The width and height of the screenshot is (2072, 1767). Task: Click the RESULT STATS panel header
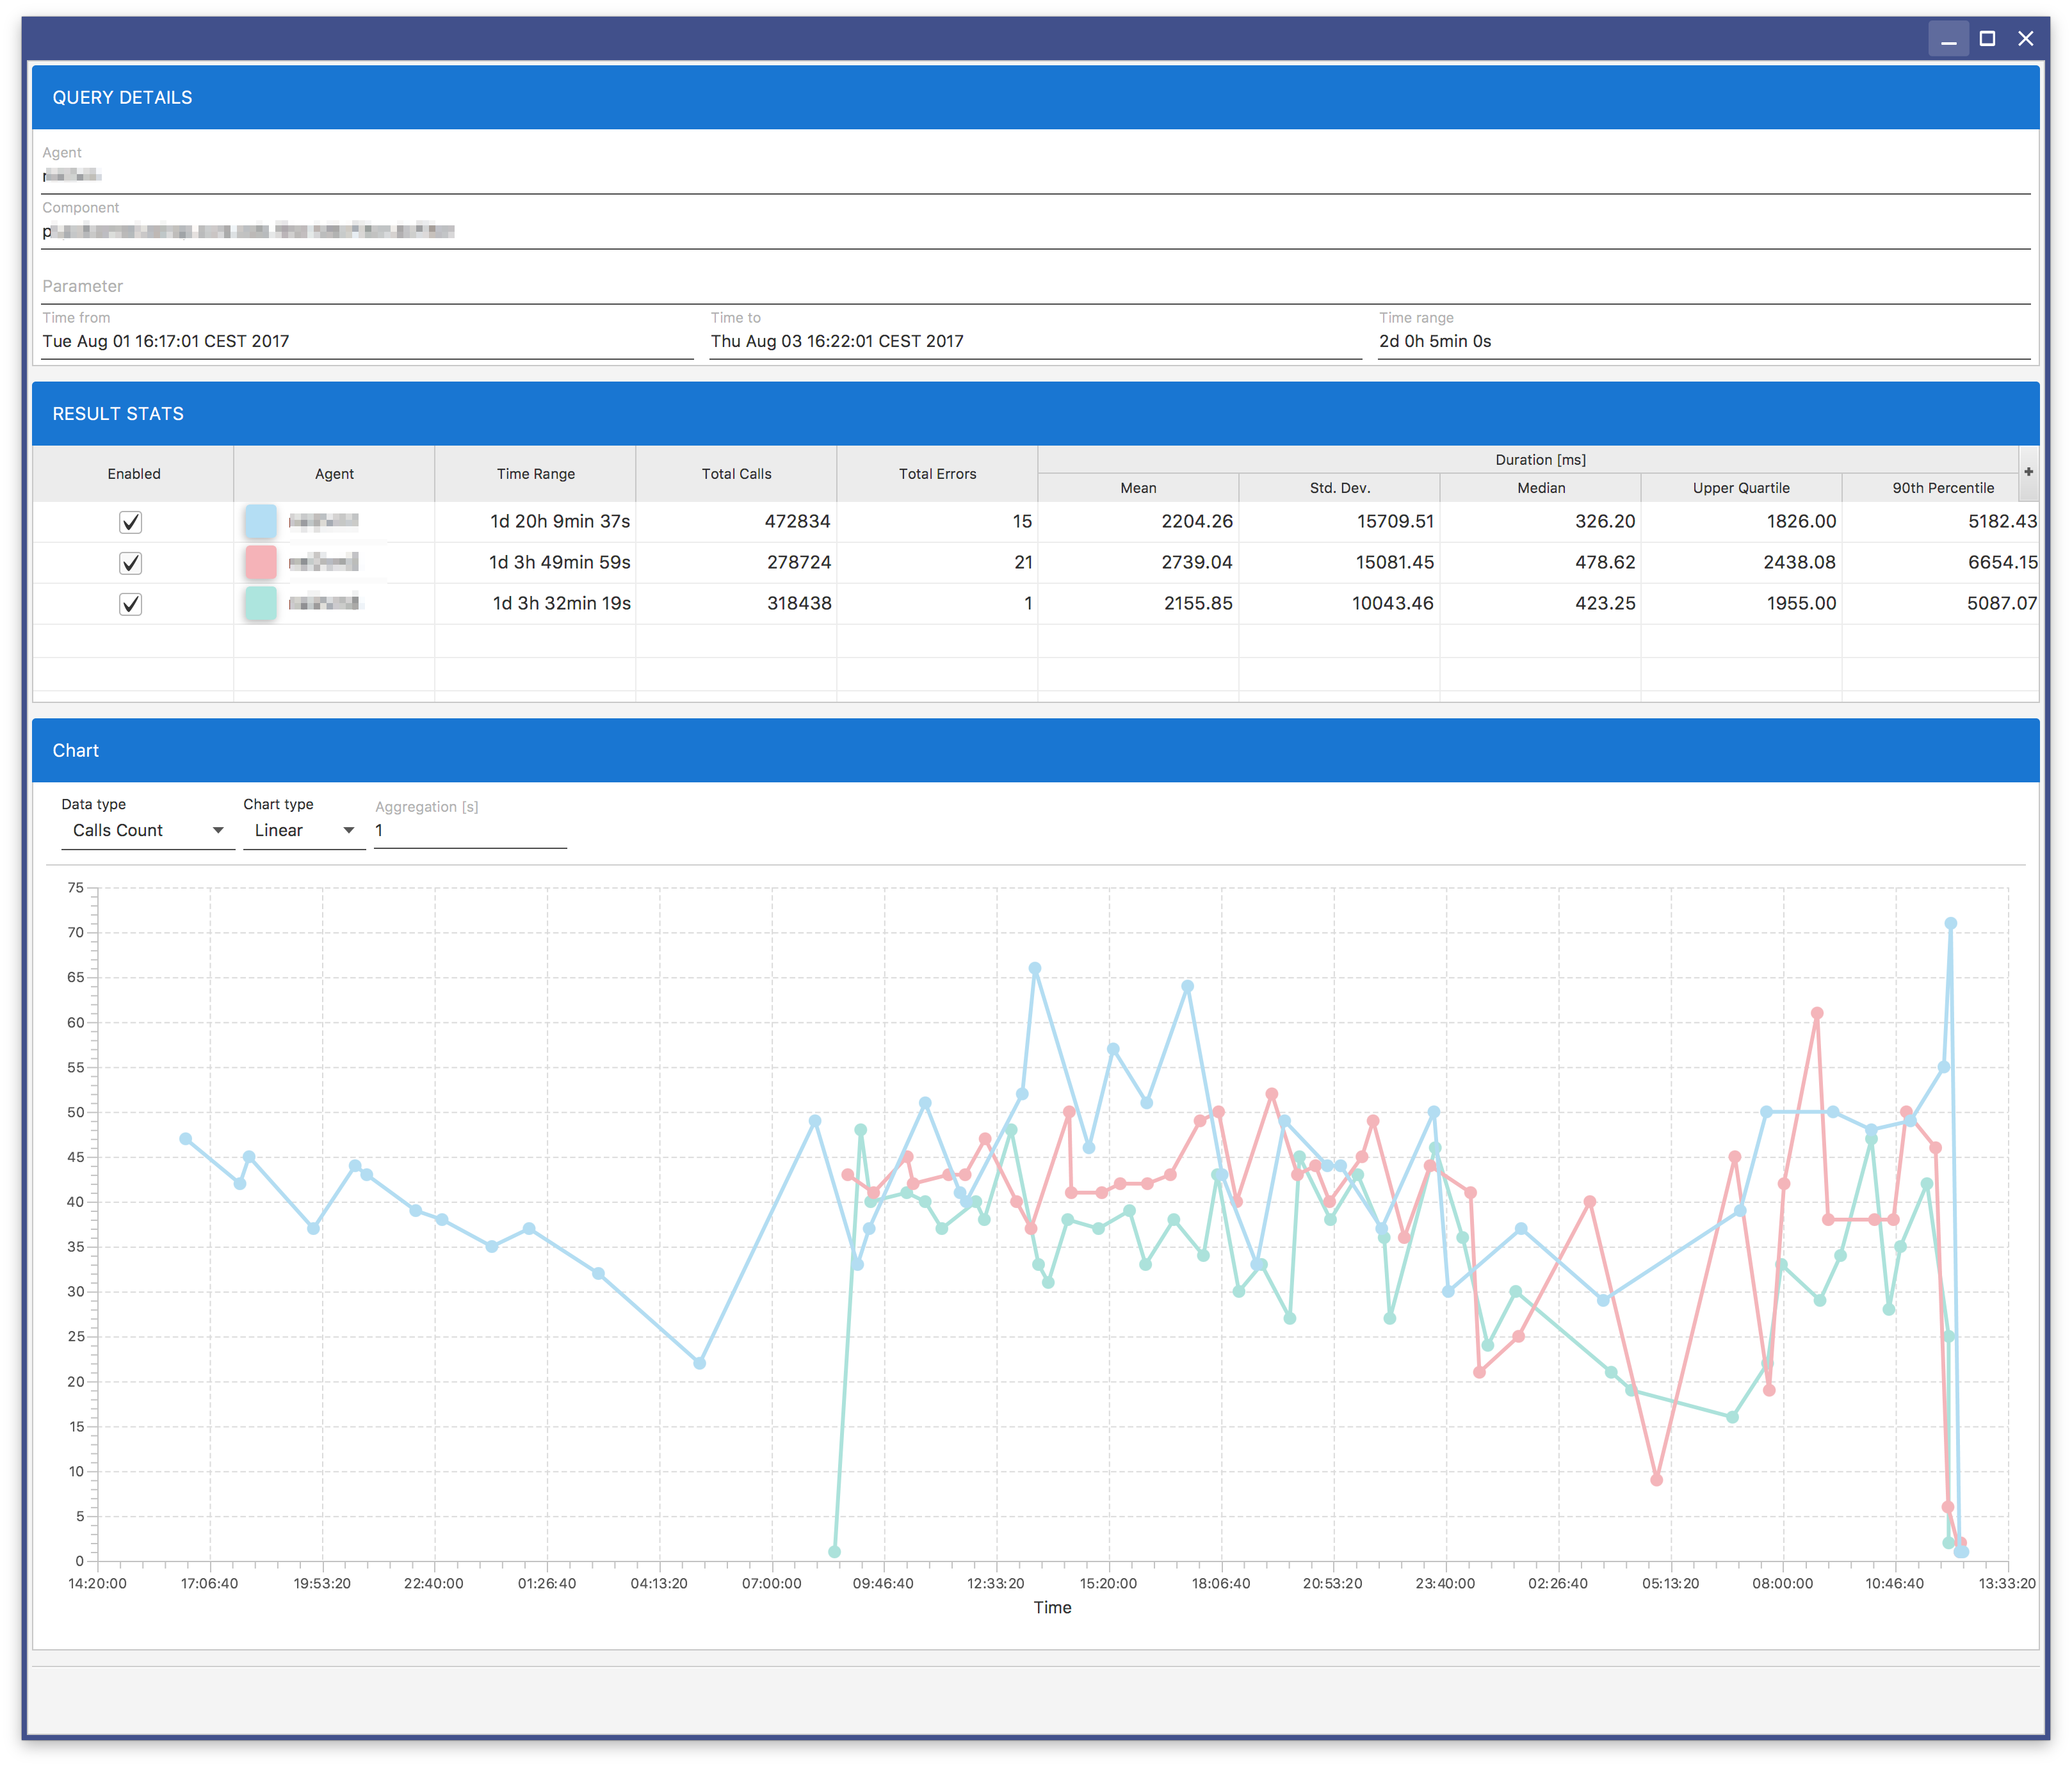pyautogui.click(x=1036, y=413)
